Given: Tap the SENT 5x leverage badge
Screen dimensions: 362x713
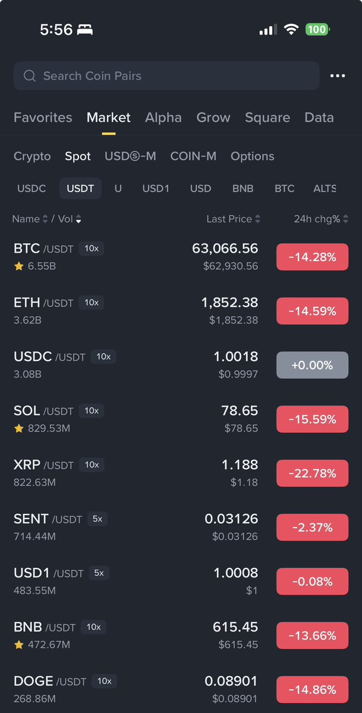Looking at the screenshot, I should pyautogui.click(x=97, y=519).
